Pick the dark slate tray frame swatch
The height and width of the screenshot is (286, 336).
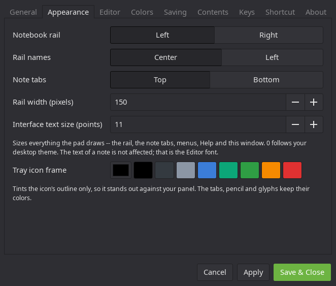pyautogui.click(x=164, y=170)
